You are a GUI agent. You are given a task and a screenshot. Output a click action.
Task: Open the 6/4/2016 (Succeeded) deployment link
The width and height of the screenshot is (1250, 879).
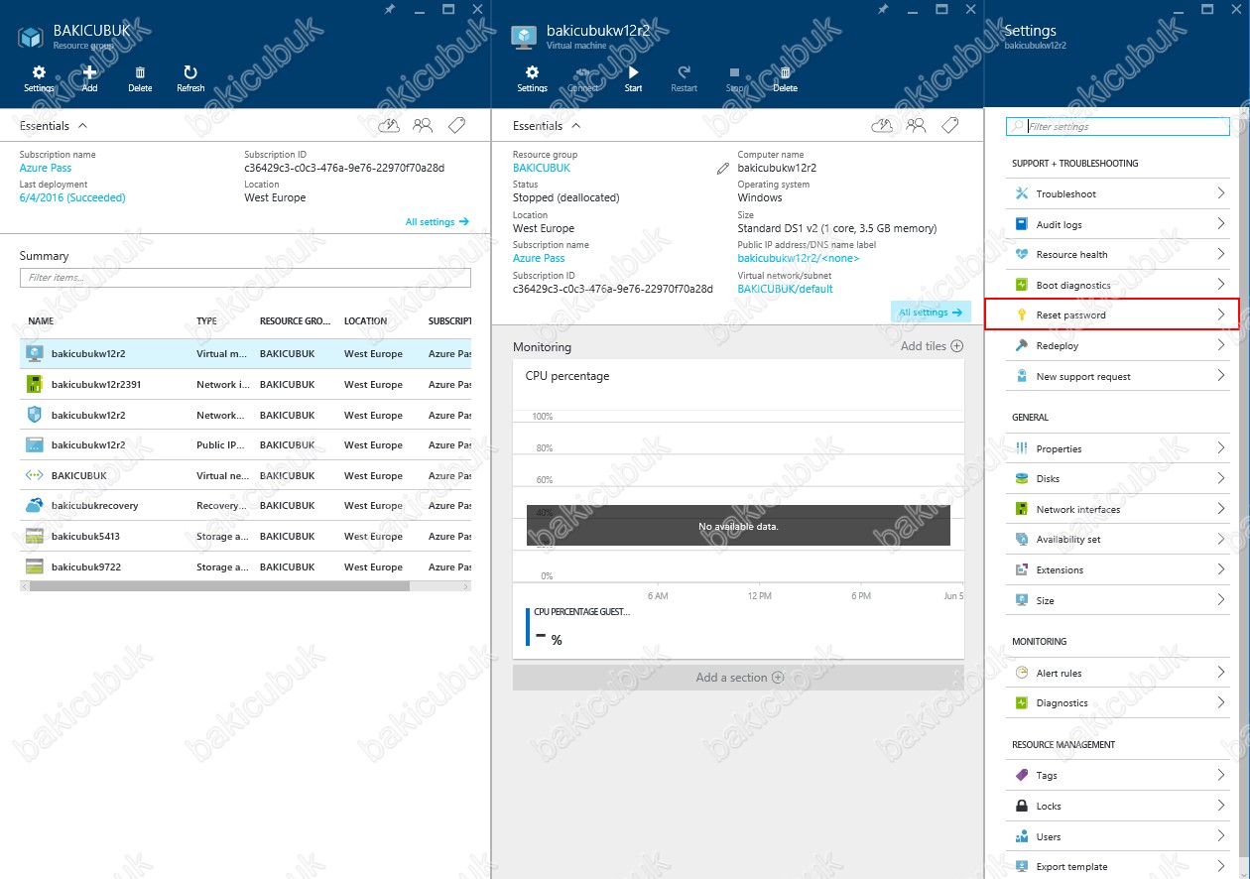(72, 197)
